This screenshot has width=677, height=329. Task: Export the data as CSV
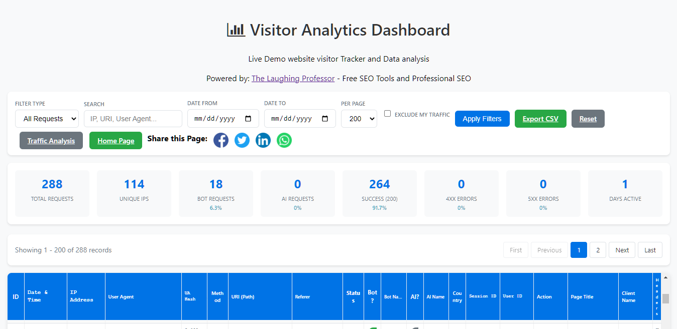[x=540, y=118]
